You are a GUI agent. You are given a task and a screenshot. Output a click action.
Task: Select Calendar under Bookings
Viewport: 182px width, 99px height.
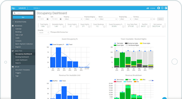[18, 29]
